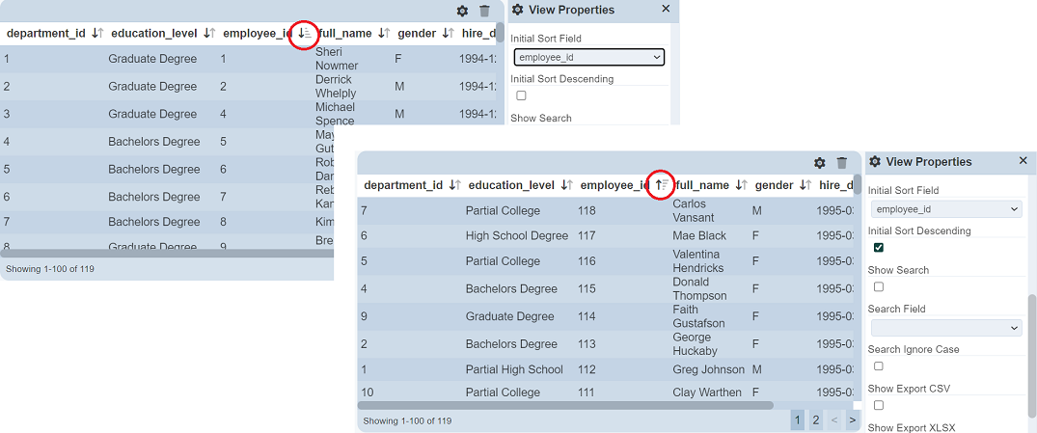Click trash icon above upper table

(485, 12)
